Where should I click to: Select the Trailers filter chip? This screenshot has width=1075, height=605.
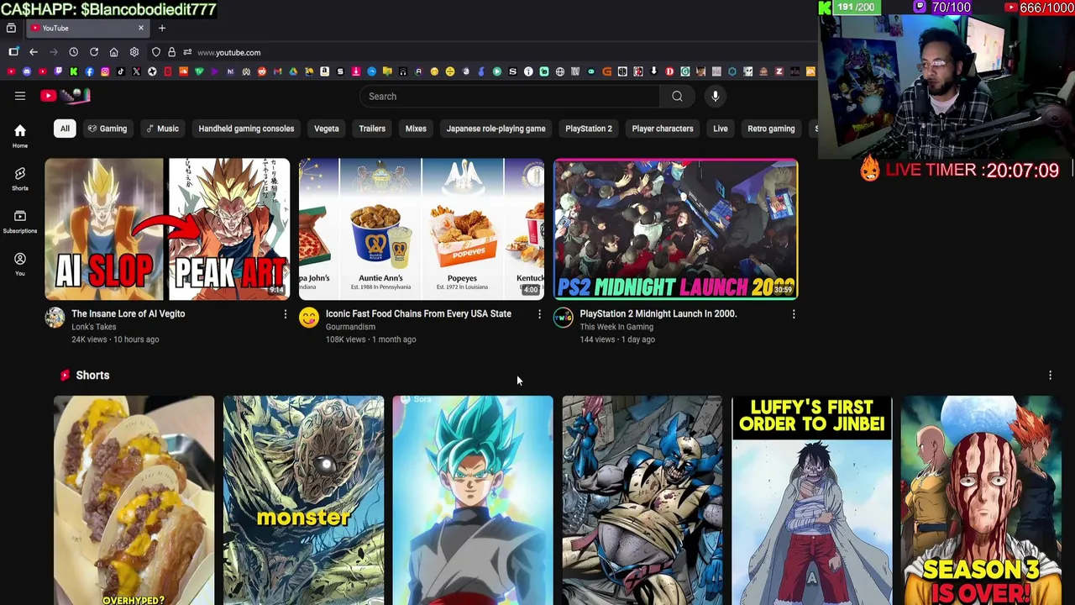pyautogui.click(x=372, y=129)
